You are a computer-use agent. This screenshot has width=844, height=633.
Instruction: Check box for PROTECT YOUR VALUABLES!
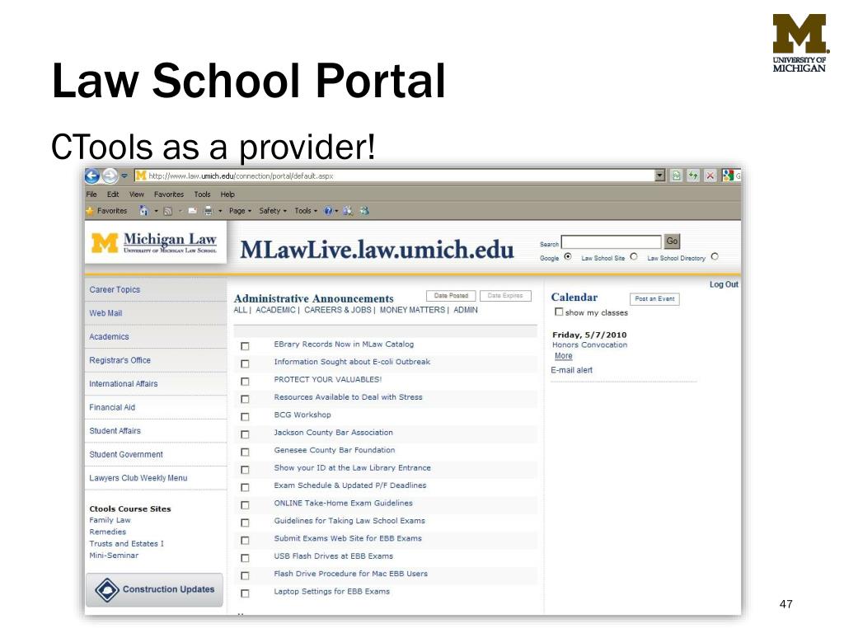pos(245,382)
